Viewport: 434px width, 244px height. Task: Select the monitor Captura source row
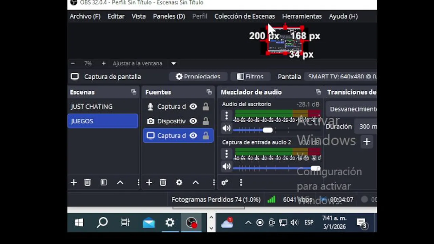pyautogui.click(x=178, y=136)
